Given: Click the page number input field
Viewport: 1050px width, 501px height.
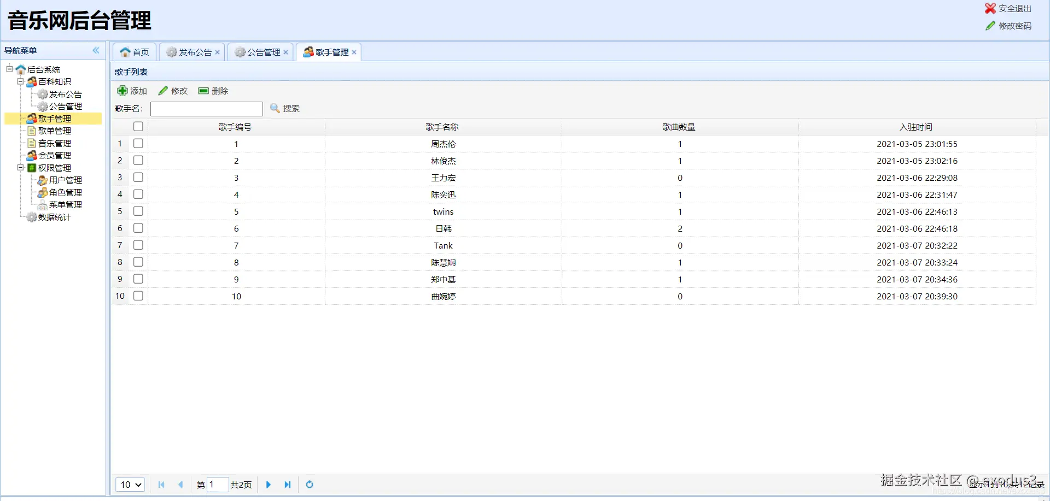Looking at the screenshot, I should tap(218, 485).
